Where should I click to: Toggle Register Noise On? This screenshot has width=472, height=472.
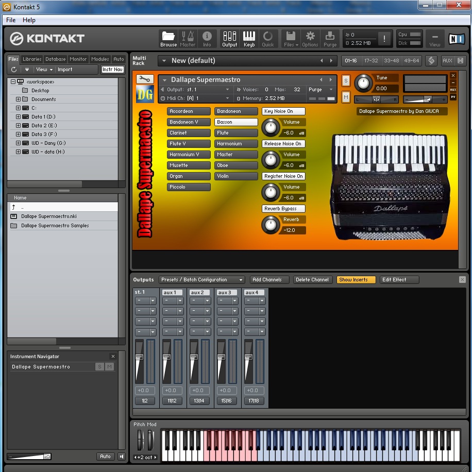[x=283, y=176]
